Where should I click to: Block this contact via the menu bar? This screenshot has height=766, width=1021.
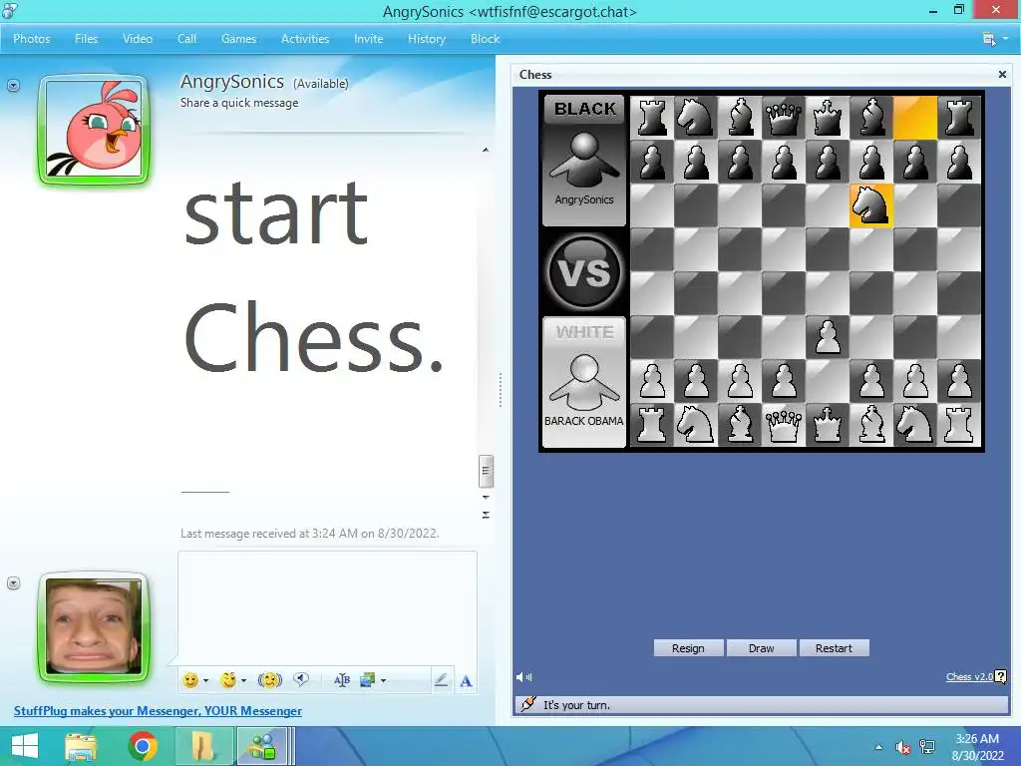point(486,39)
